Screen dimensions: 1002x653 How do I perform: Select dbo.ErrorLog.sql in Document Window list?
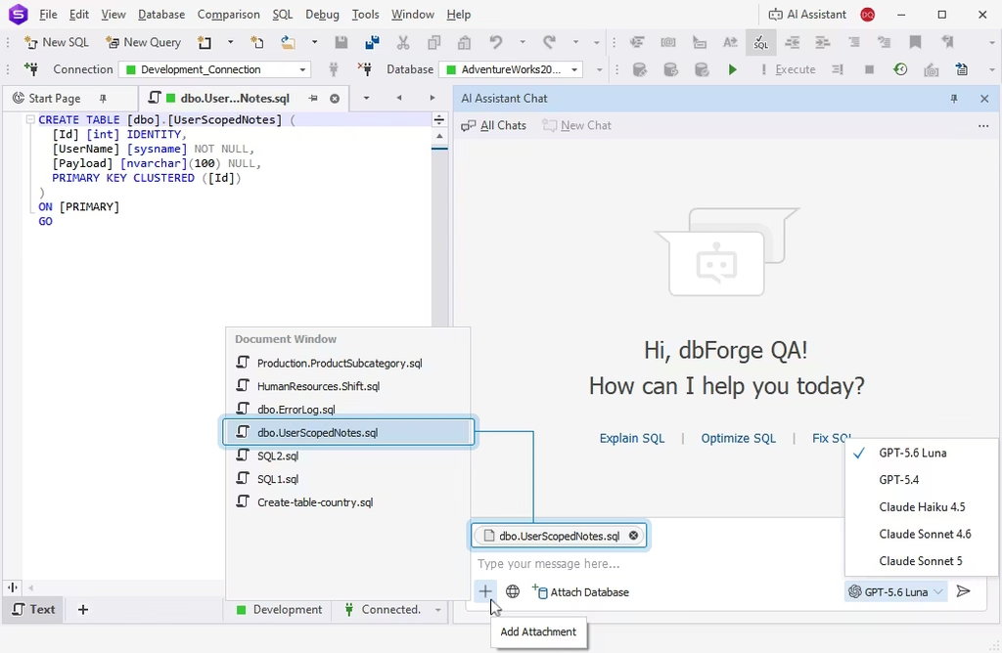click(348, 410)
